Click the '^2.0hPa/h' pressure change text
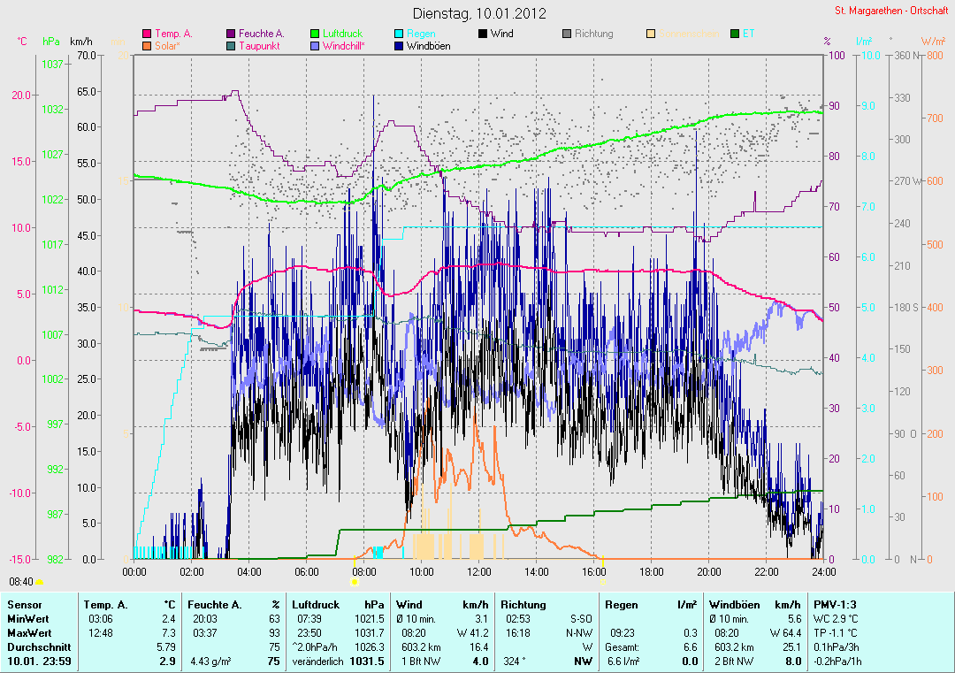 tap(315, 647)
